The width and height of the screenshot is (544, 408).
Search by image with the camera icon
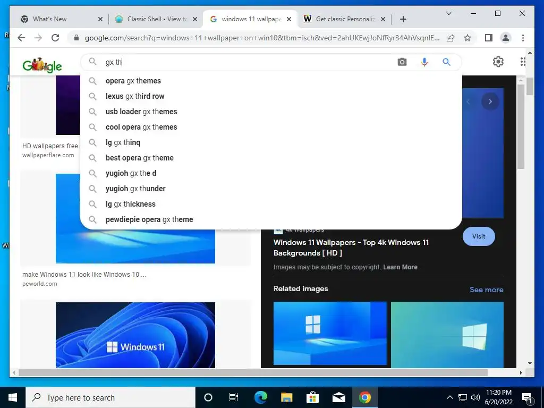coord(402,62)
